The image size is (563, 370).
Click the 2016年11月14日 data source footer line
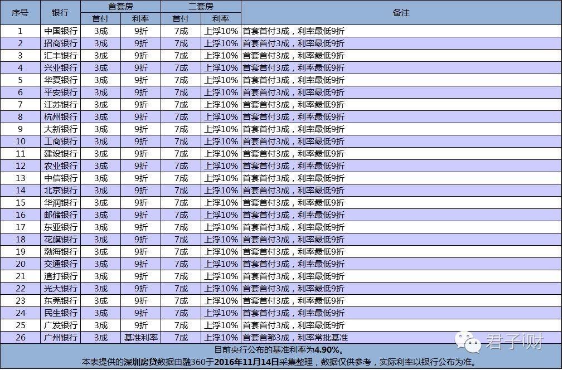[279, 362]
